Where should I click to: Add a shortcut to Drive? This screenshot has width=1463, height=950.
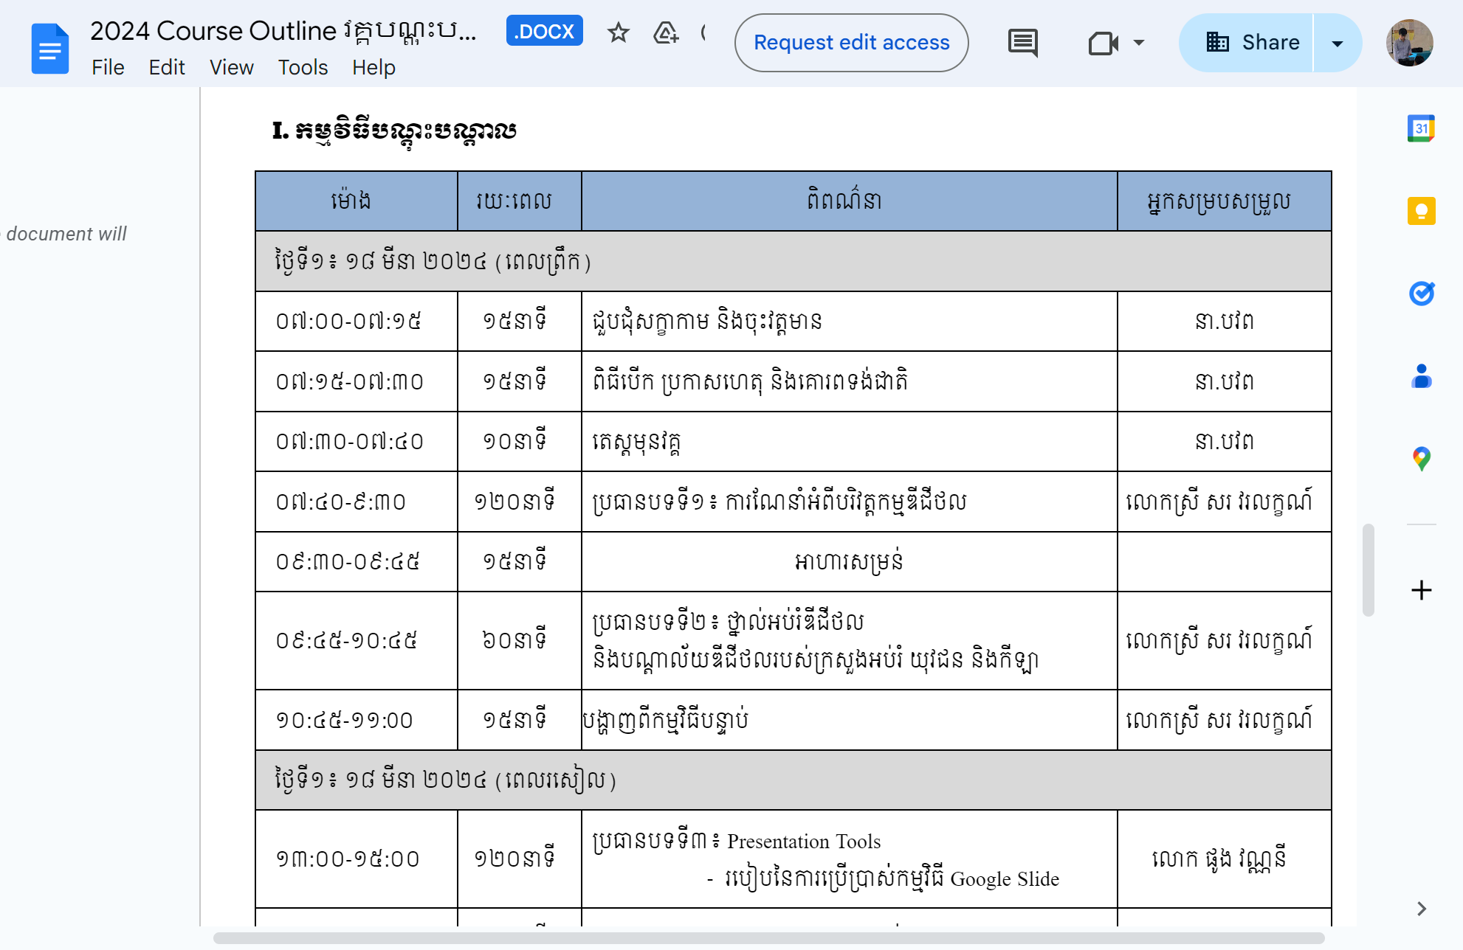[x=665, y=33]
